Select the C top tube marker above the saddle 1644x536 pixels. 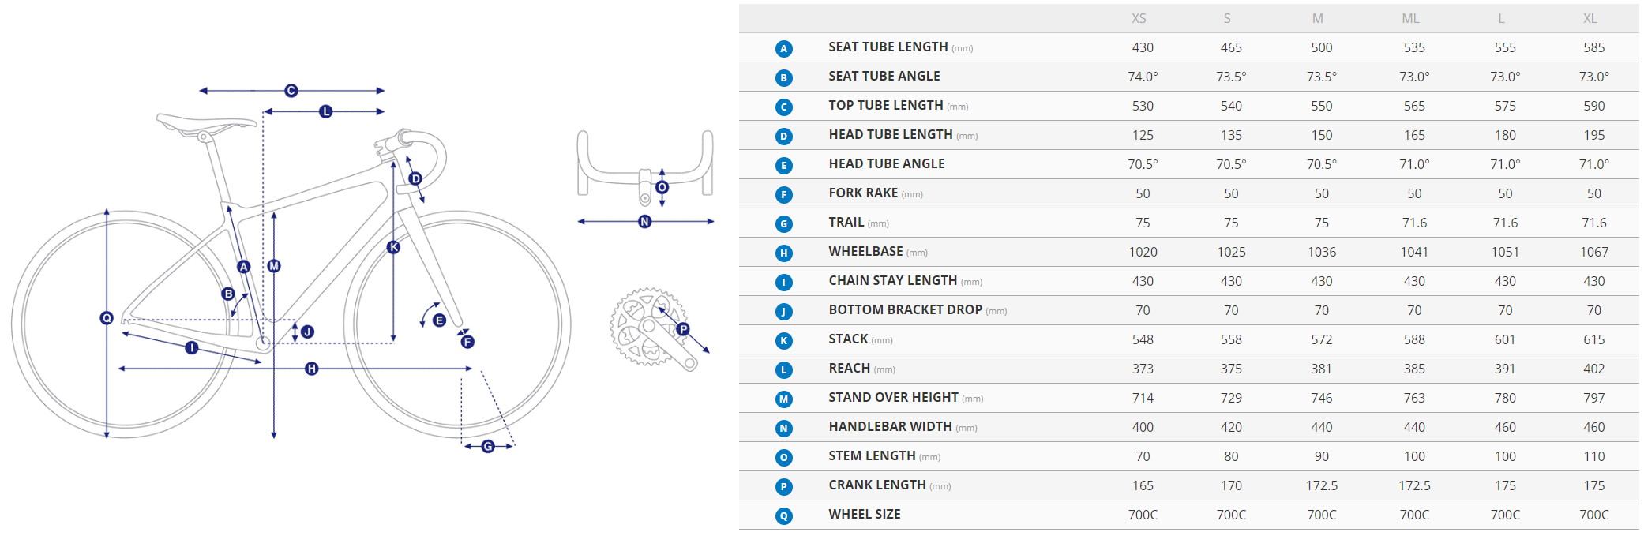pos(291,91)
